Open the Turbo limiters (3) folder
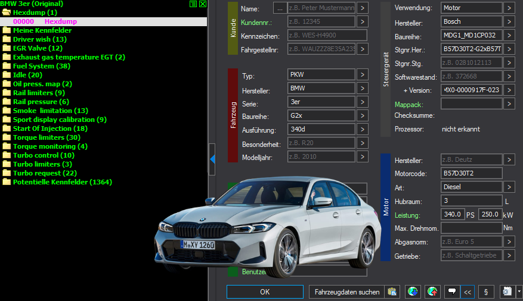Image resolution: width=523 pixels, height=301 pixels. click(42, 164)
